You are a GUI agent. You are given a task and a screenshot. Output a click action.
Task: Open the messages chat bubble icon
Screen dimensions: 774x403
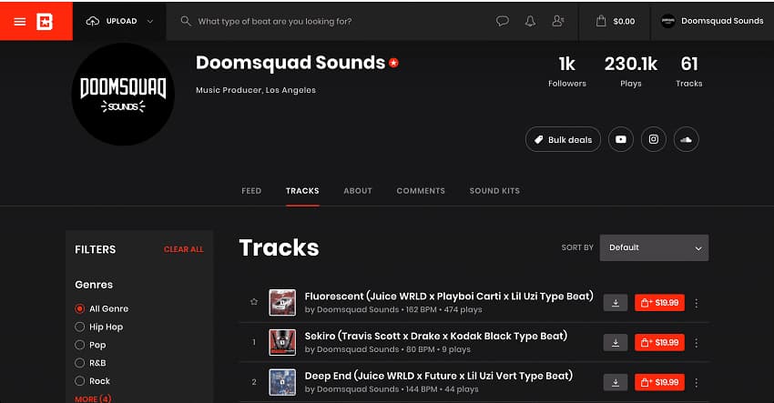point(502,21)
